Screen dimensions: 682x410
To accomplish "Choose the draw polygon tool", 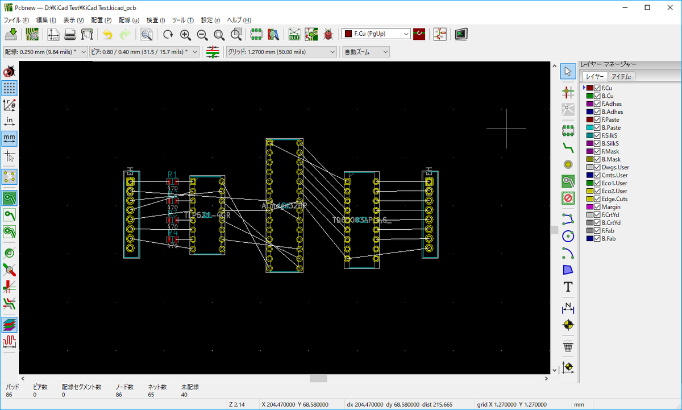I will point(568,270).
